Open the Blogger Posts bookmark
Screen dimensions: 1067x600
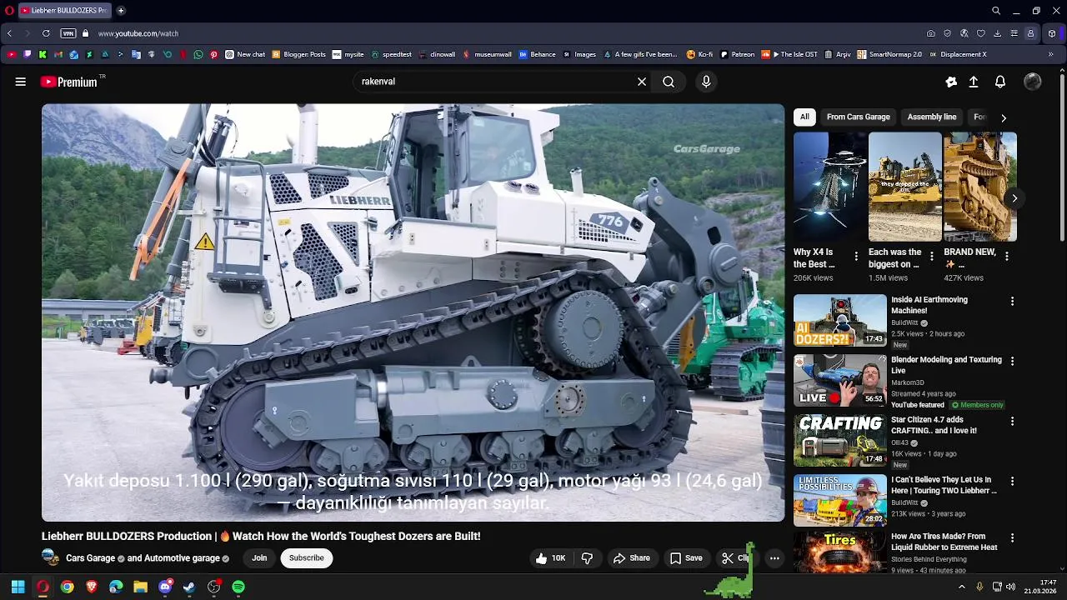pyautogui.click(x=298, y=54)
